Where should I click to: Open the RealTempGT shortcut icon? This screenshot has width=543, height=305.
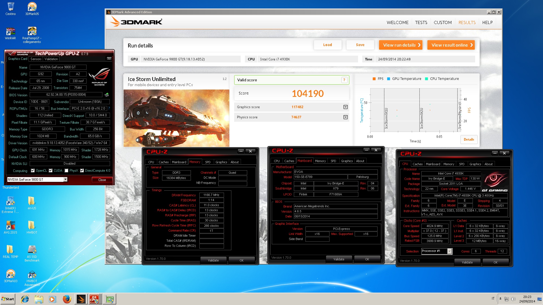point(32,31)
